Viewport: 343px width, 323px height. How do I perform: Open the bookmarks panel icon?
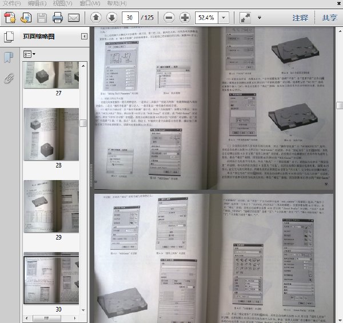9,58
